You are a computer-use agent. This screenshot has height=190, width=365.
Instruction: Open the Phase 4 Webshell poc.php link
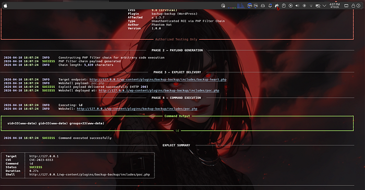coord(137,109)
